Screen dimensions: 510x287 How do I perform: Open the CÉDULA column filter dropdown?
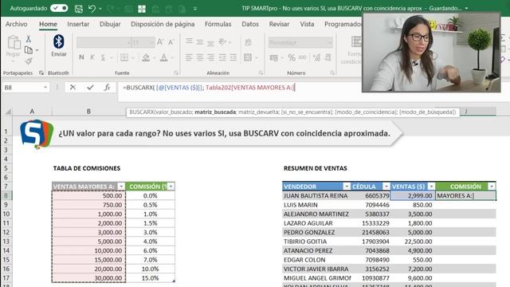point(386,186)
